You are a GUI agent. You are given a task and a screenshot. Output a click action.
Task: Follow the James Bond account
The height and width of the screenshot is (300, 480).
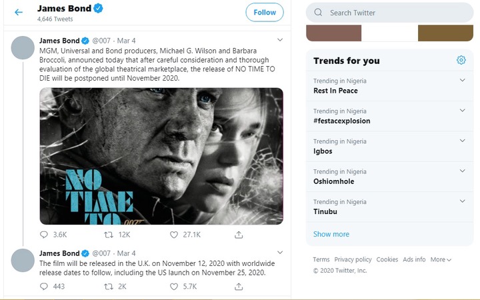coord(265,12)
